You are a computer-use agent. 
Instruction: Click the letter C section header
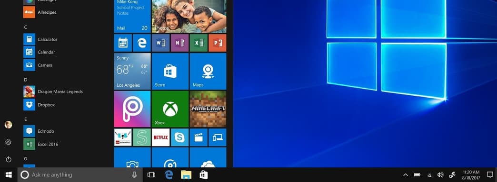point(25,27)
